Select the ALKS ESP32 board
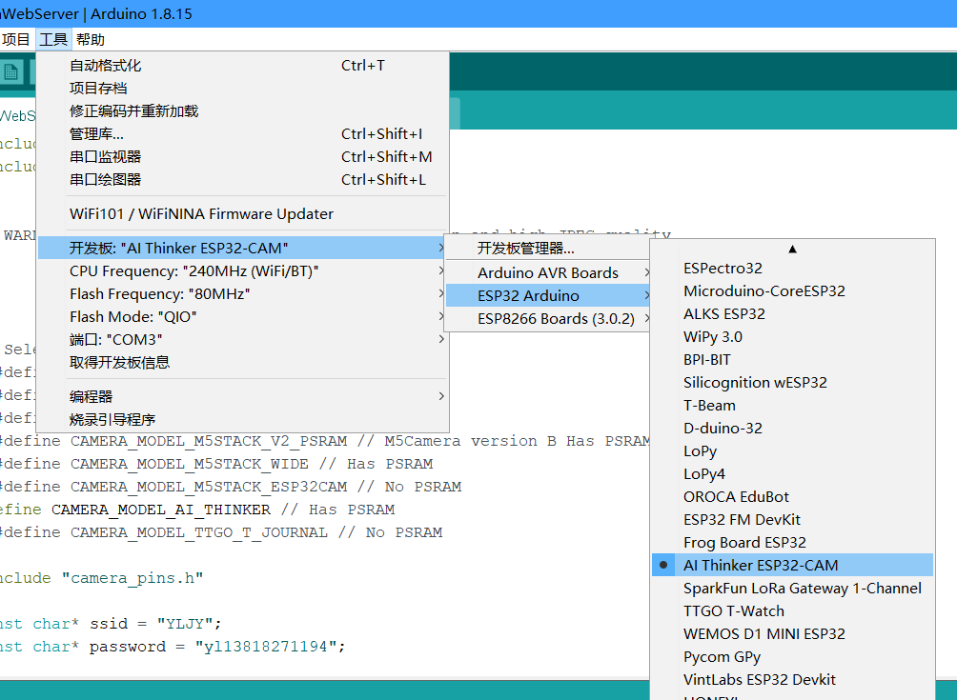957x700 pixels. click(x=792, y=314)
